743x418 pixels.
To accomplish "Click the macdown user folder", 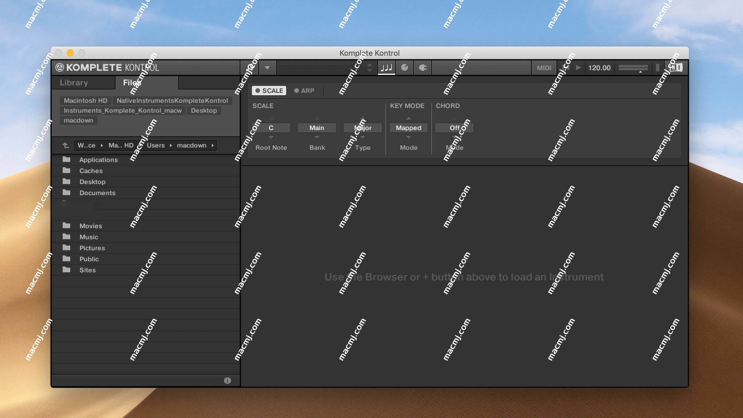I will (191, 145).
